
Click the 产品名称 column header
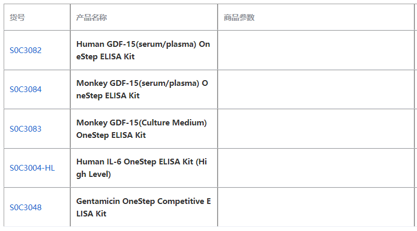coord(92,18)
